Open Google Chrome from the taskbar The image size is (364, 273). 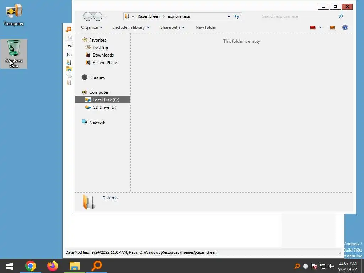[x=31, y=266]
